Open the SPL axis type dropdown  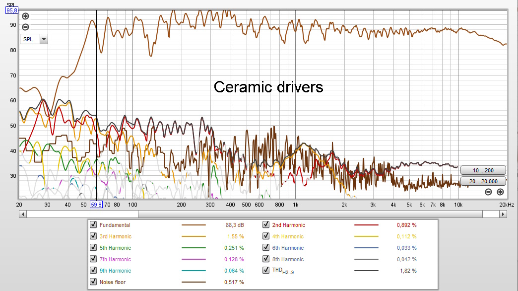(43, 39)
